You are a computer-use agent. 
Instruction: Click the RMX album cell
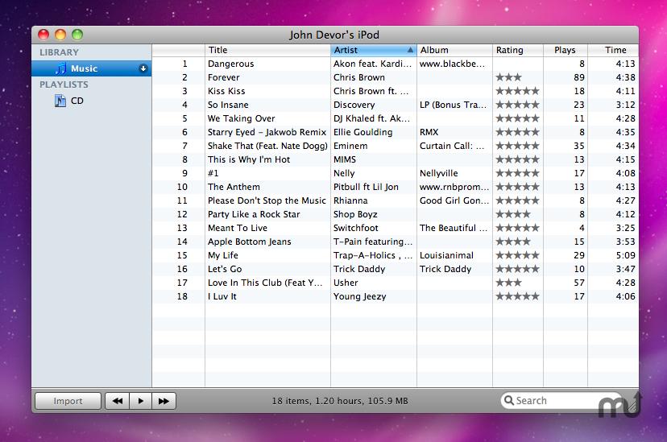tap(429, 132)
